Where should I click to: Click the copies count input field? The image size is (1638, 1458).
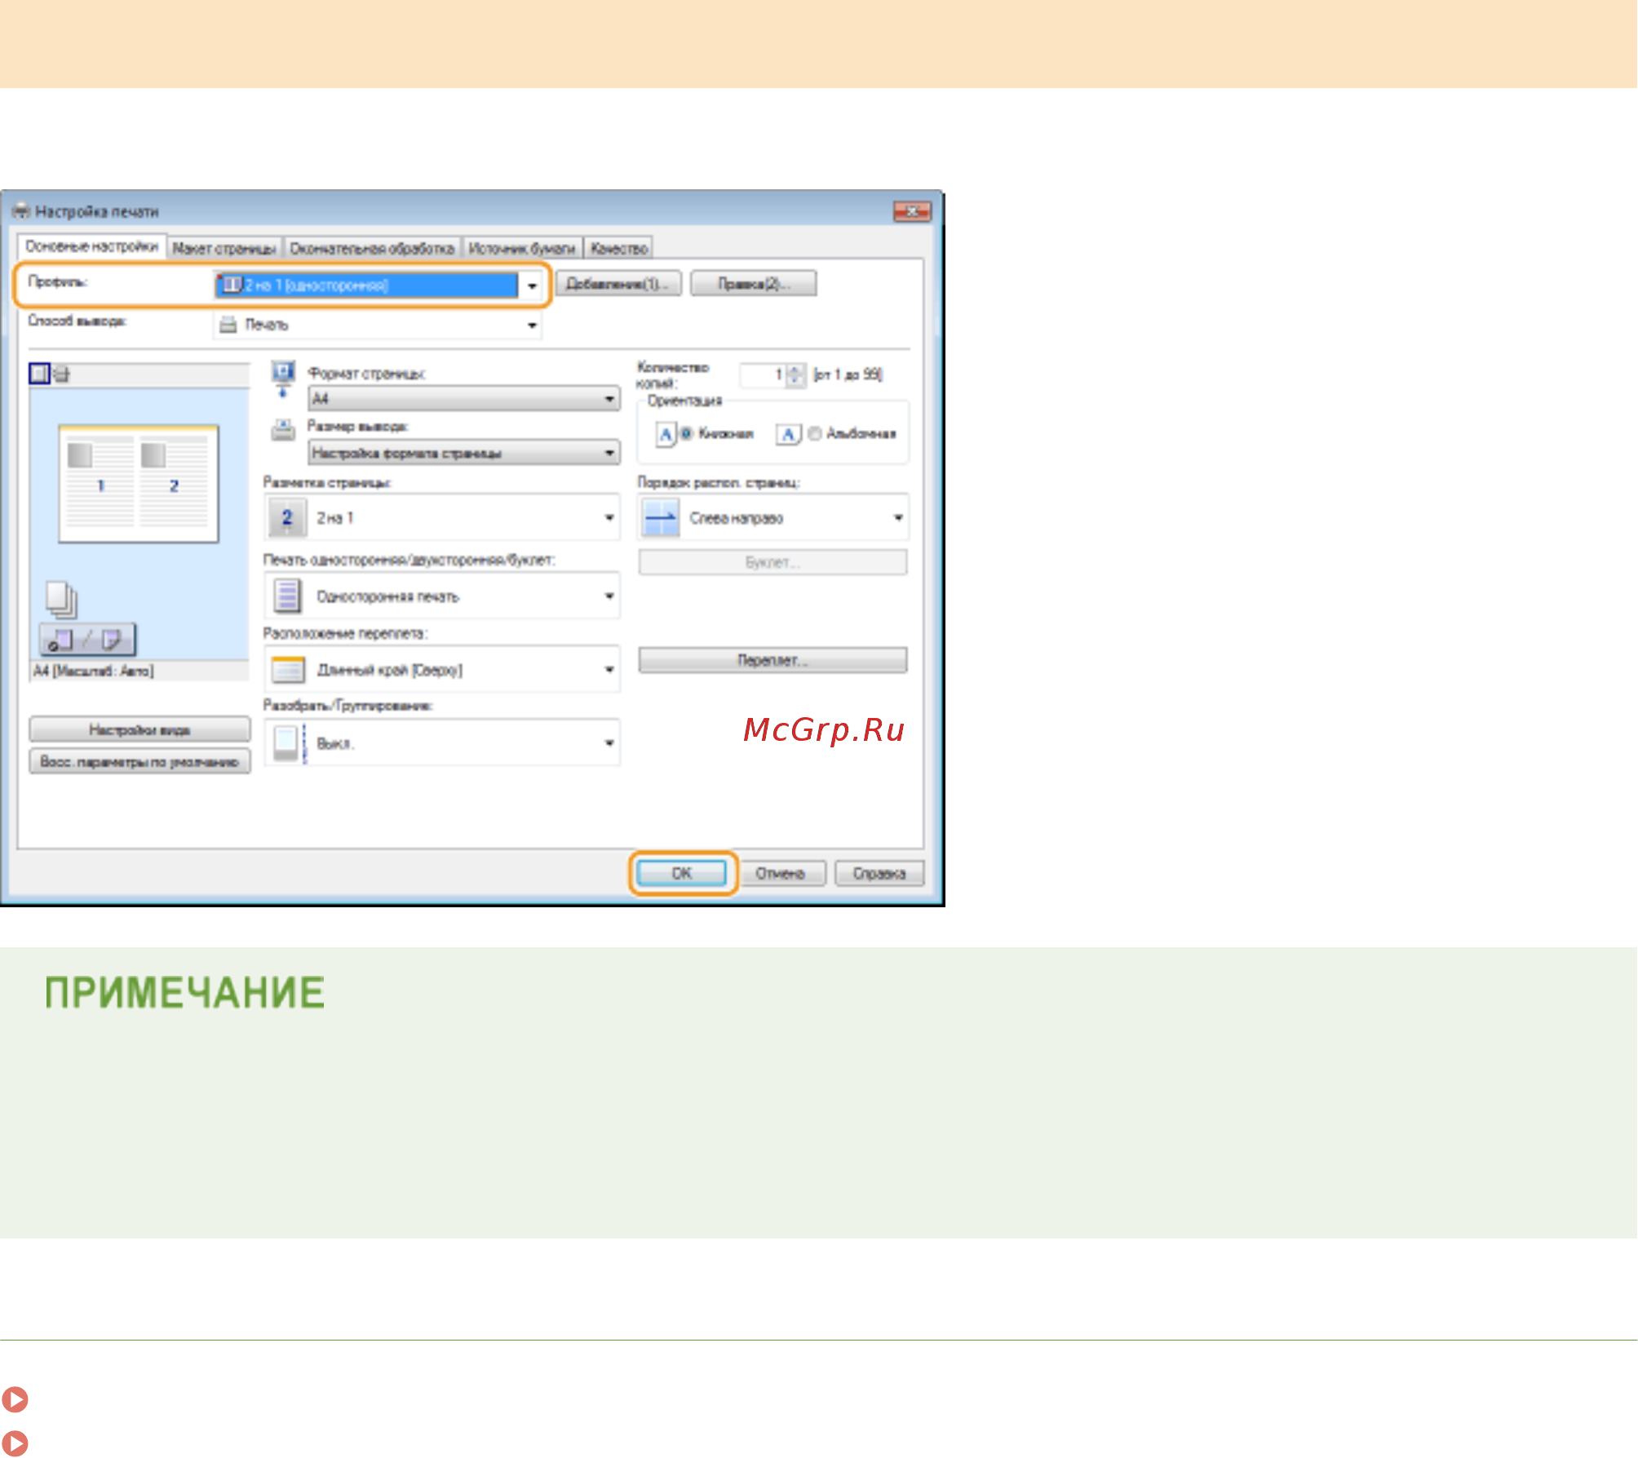click(762, 374)
